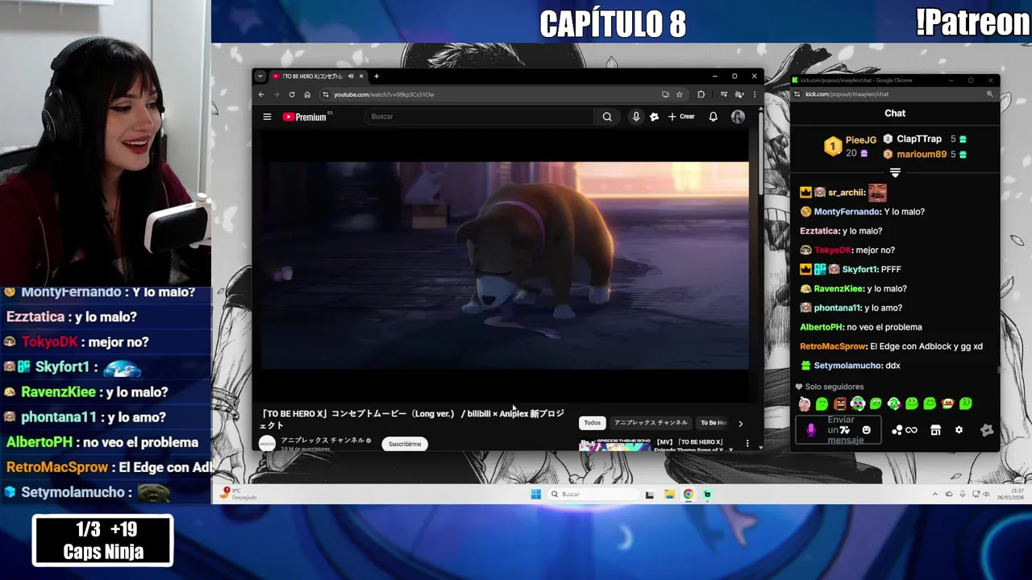Screen dimensions: 1032x580
Task: Open a new tab in YouTube window
Action: click(x=377, y=76)
